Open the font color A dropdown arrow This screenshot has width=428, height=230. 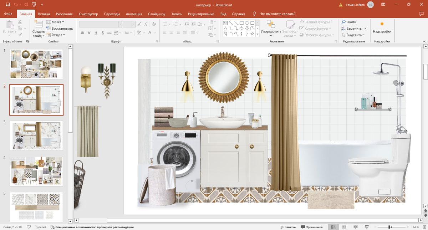pyautogui.click(x=155, y=33)
